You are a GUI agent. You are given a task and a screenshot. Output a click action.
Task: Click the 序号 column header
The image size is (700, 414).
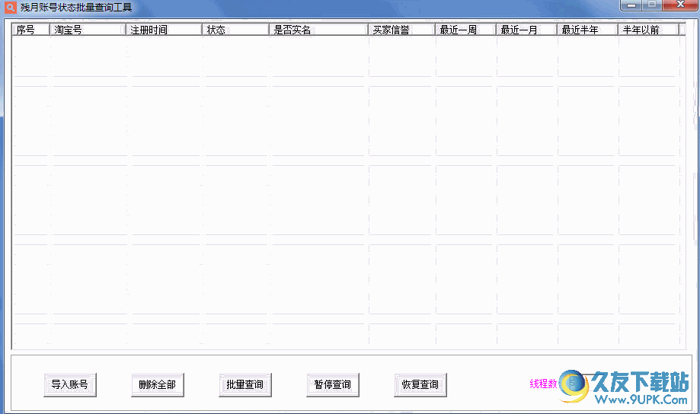(x=30, y=30)
